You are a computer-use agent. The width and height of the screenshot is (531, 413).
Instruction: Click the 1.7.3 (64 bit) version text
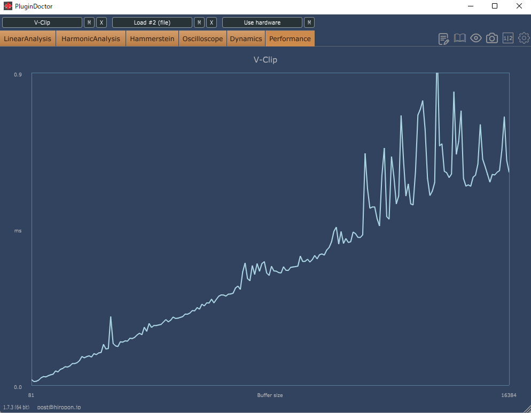(x=16, y=407)
